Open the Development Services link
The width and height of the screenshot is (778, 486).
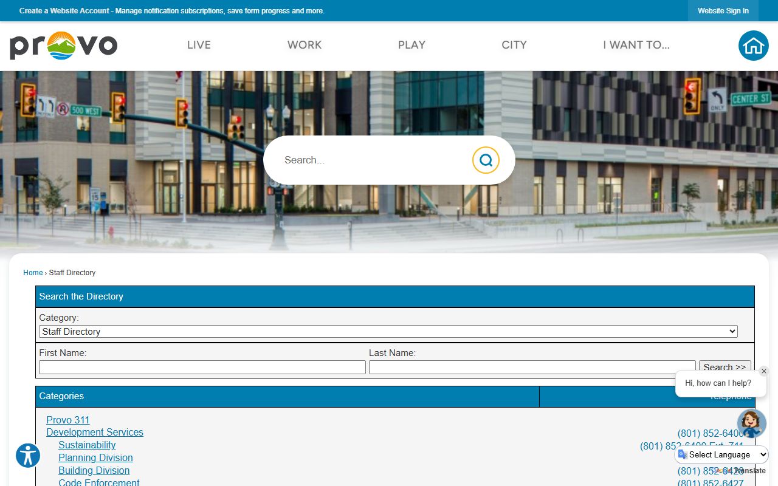pyautogui.click(x=95, y=432)
